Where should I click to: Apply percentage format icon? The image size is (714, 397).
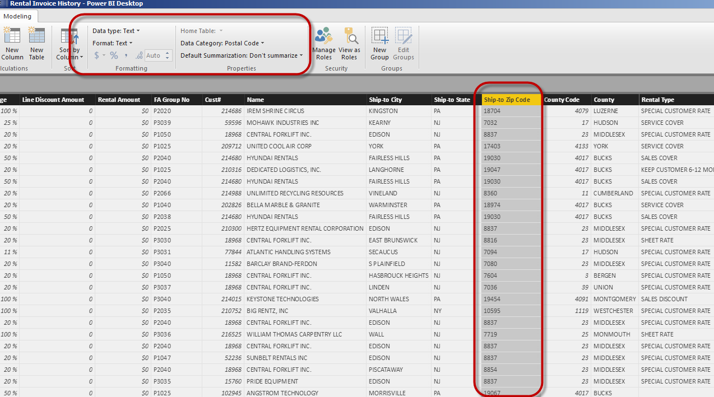(x=114, y=55)
